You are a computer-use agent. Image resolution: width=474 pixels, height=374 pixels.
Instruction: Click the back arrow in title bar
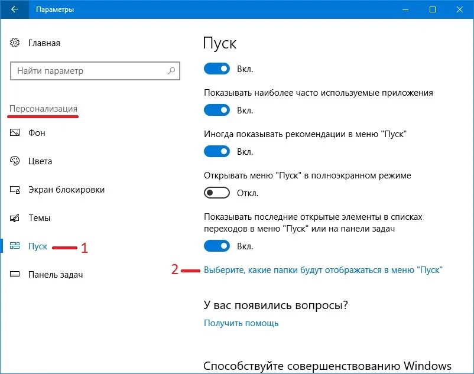[x=15, y=9]
